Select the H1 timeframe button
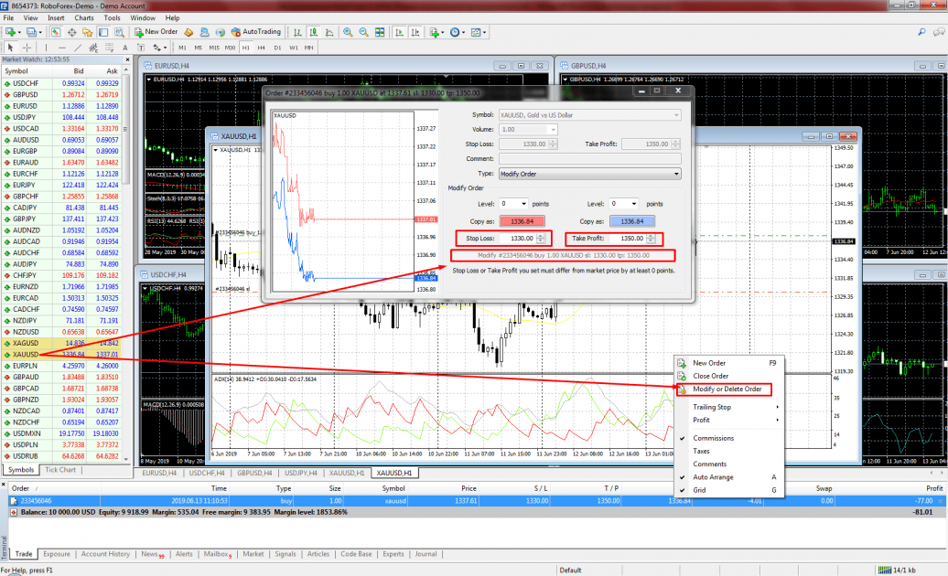Viewport: 948px width, 576px height. [245, 48]
